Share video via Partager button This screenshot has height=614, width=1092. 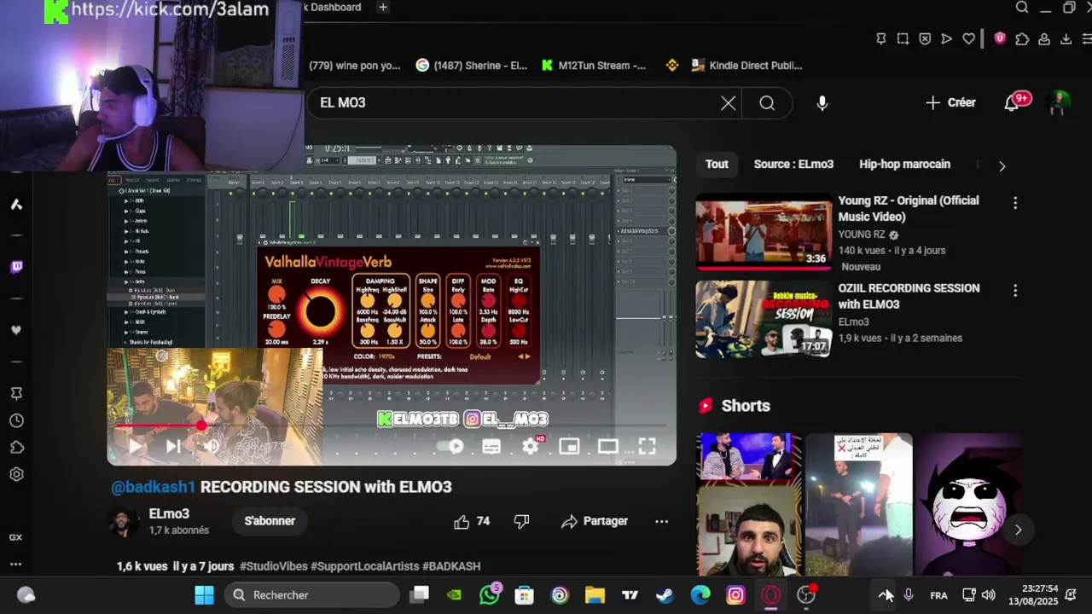coord(595,521)
